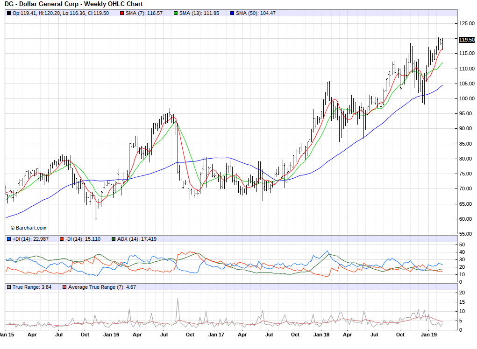477x349 pixels.
Task: Open the © Barchart.com link
Action: coord(28,228)
